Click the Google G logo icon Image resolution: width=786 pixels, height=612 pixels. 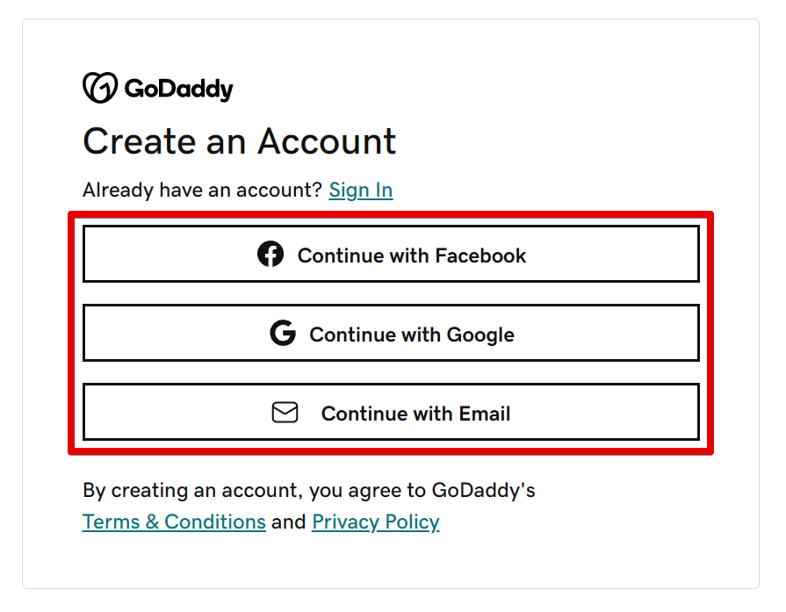click(283, 334)
